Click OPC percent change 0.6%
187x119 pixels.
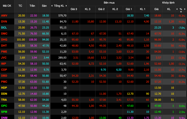[182, 106]
